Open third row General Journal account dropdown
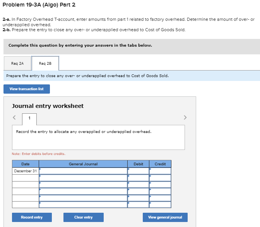260x227 pixels. click(x=83, y=185)
